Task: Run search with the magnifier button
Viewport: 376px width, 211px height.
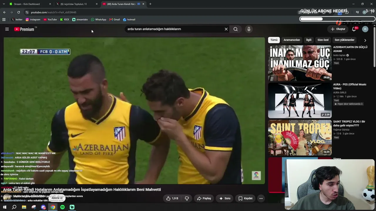Action: point(236,29)
